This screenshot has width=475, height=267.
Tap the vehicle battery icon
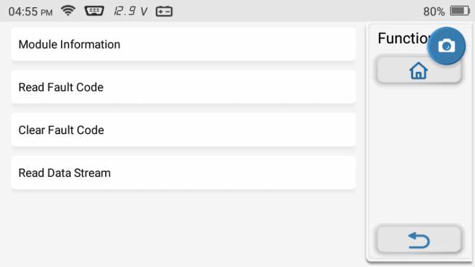tap(164, 11)
